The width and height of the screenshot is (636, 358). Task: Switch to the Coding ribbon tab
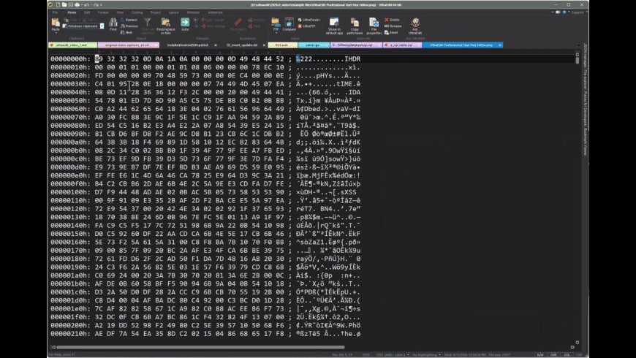(137, 12)
